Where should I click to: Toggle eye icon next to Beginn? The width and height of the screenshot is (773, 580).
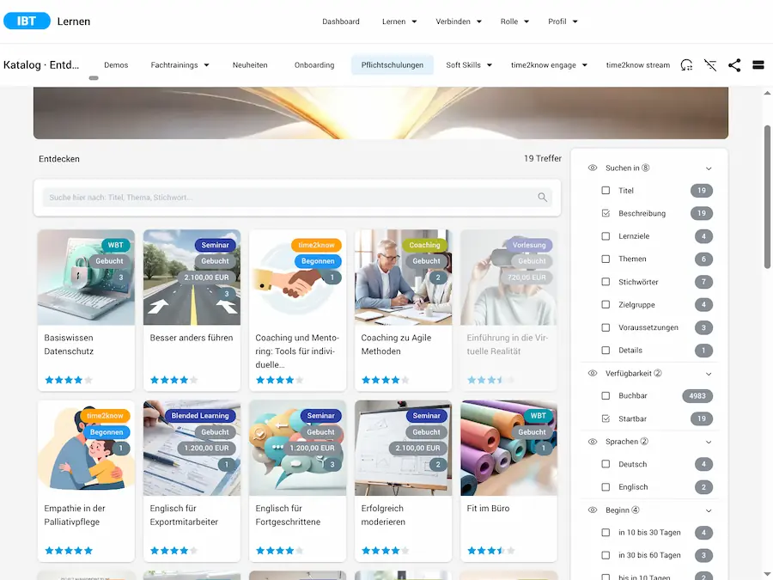593,510
